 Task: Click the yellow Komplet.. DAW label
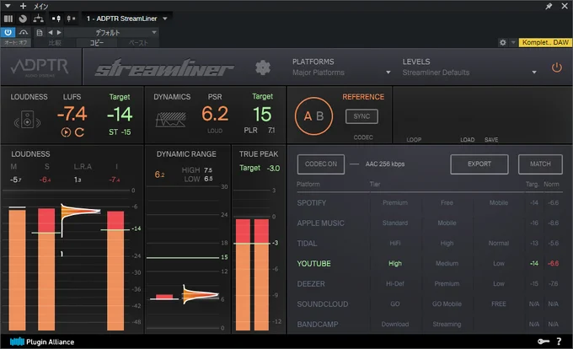click(x=545, y=42)
